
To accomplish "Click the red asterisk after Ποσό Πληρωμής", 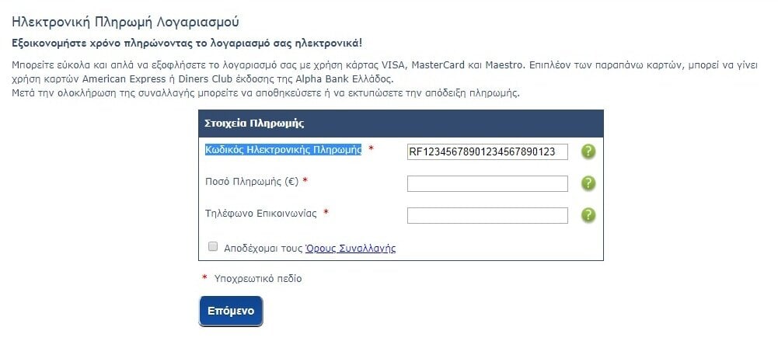I will tap(305, 181).
